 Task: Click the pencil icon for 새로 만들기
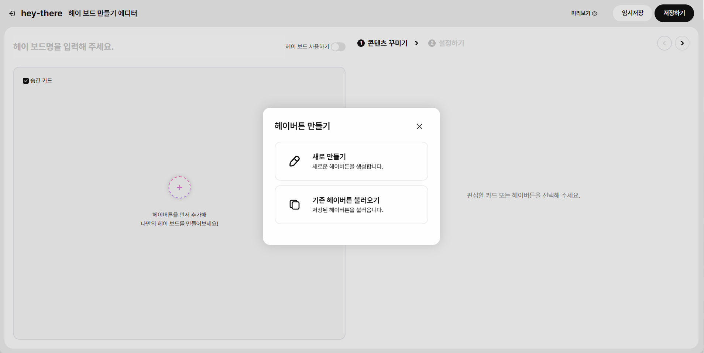coord(295,161)
